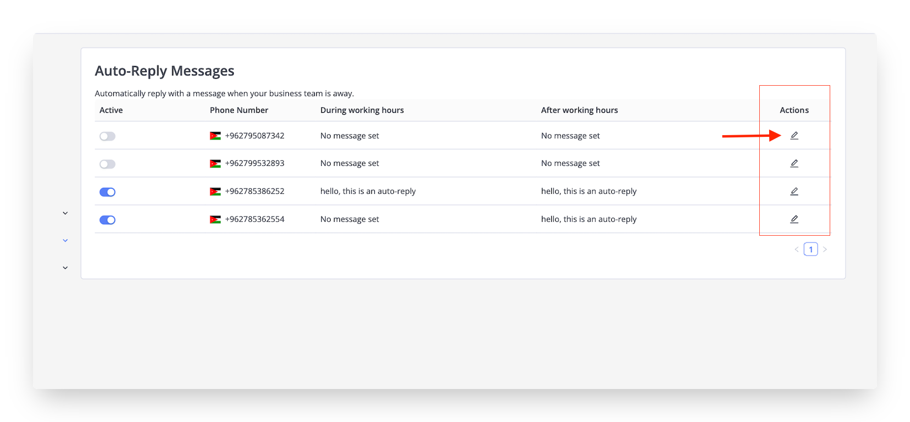Click the Phone Number column header
This screenshot has width=910, height=422.
(x=239, y=110)
